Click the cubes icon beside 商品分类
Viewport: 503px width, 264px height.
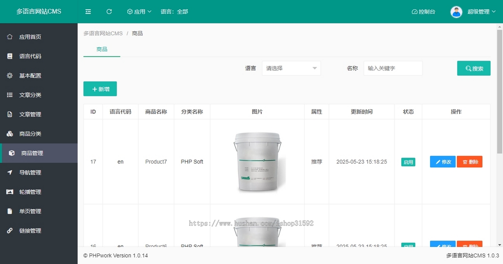10,134
